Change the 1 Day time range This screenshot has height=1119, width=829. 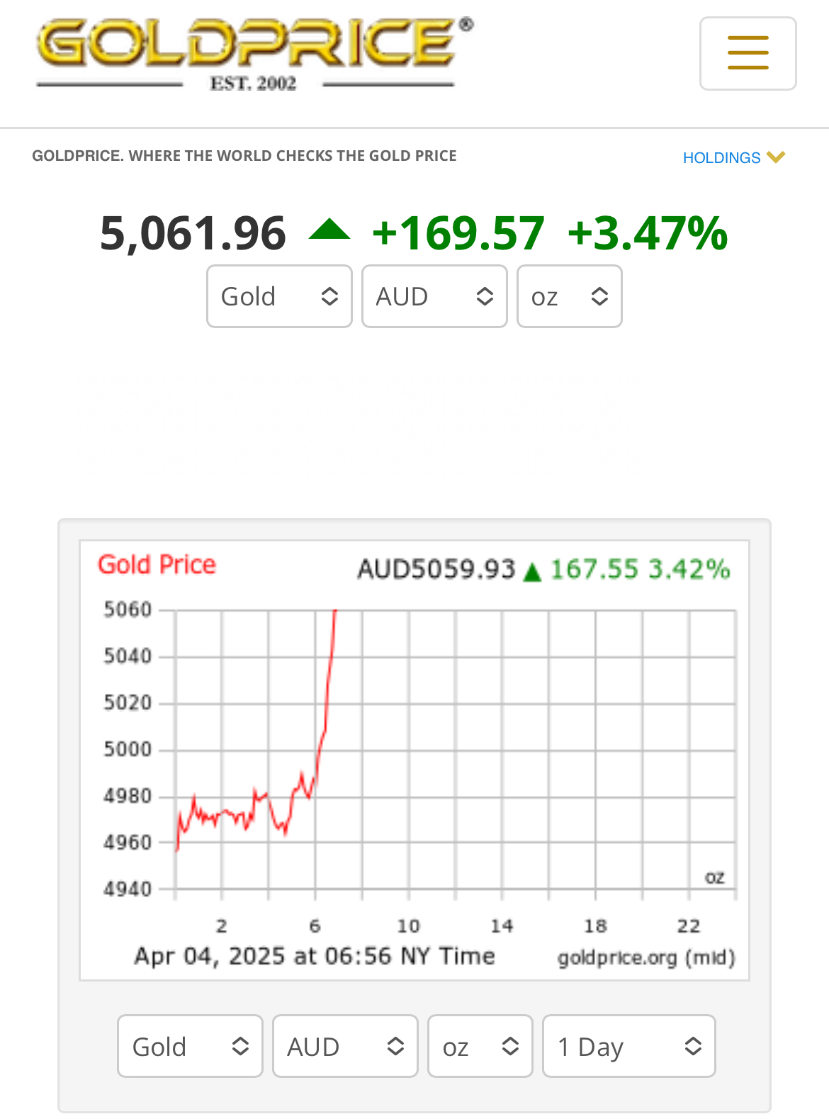coord(629,1046)
